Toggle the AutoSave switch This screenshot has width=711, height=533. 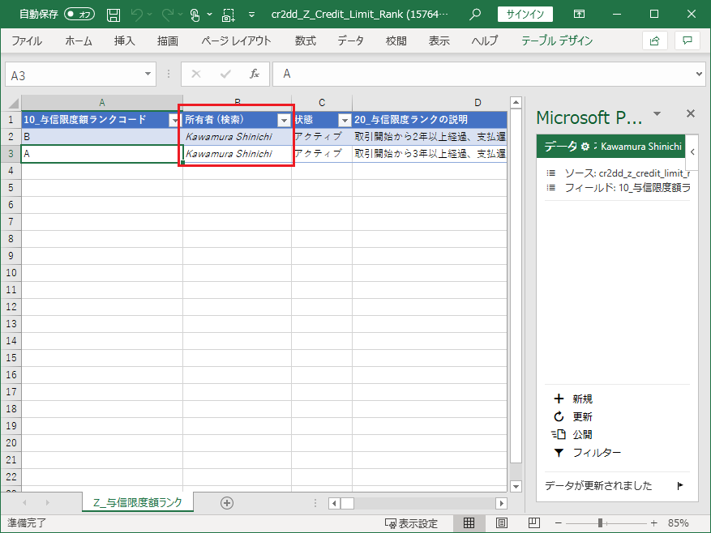click(79, 15)
